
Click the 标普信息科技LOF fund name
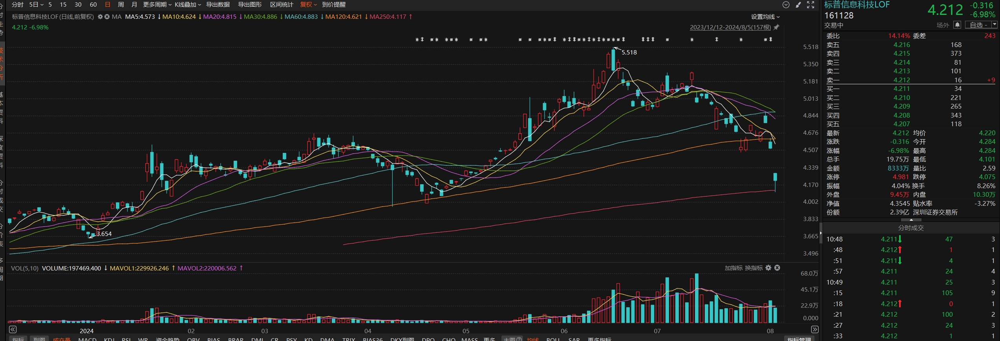click(x=857, y=5)
